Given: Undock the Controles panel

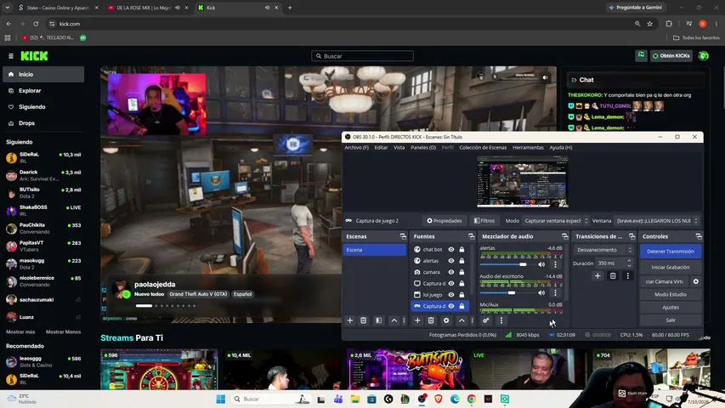Looking at the screenshot, I should tap(699, 236).
